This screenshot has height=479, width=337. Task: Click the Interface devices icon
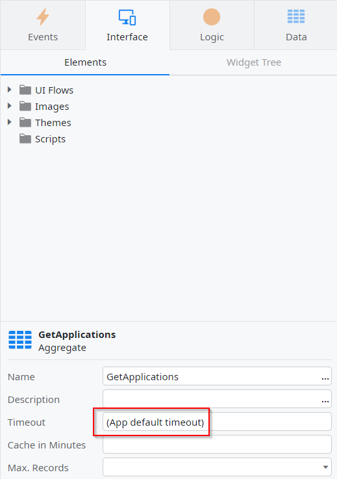coord(127,17)
